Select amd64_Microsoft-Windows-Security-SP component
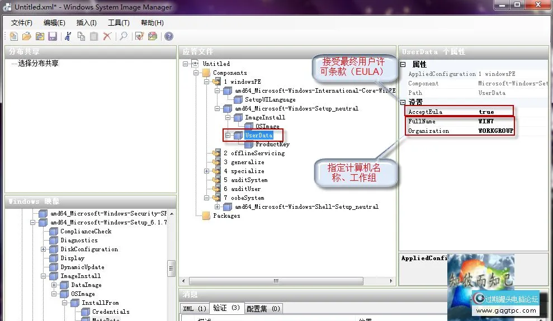This screenshot has width=553, height=321. [x=108, y=213]
